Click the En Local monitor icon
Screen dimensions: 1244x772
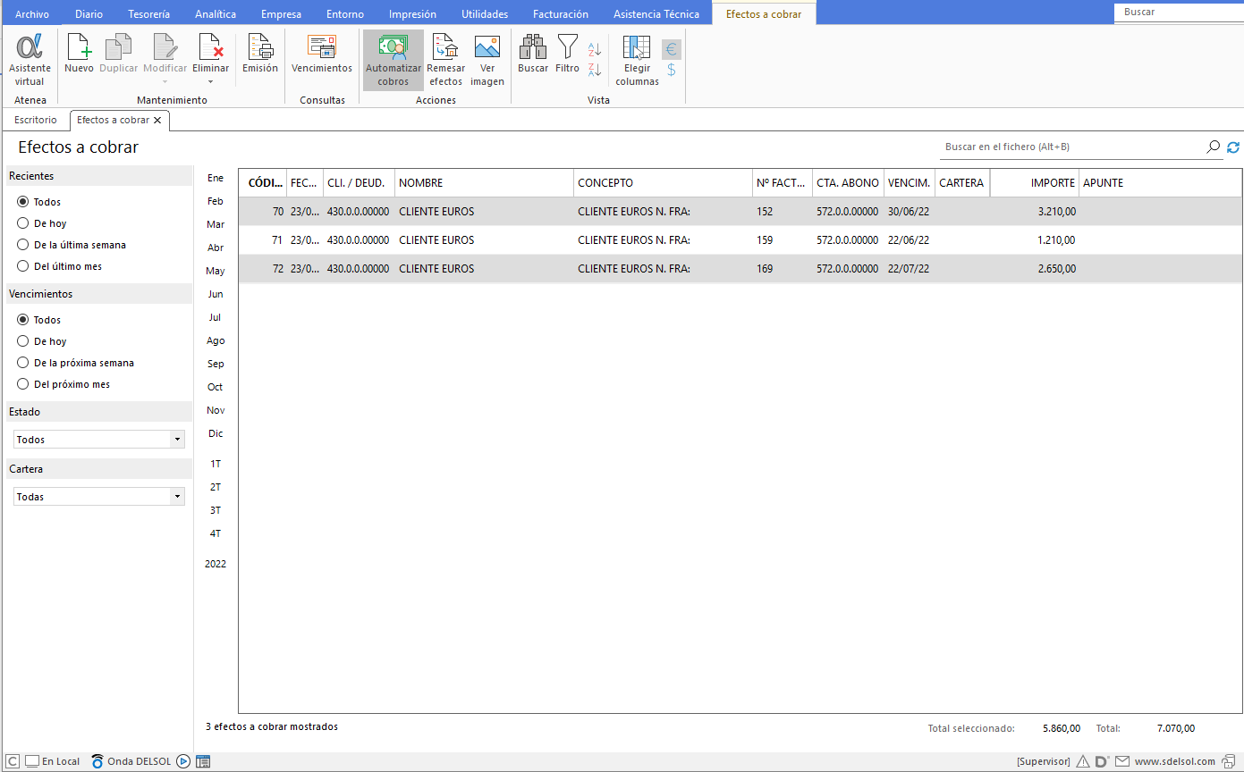pyautogui.click(x=31, y=761)
